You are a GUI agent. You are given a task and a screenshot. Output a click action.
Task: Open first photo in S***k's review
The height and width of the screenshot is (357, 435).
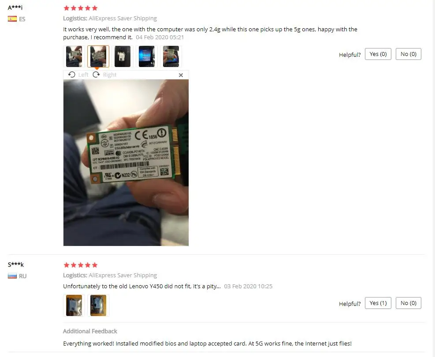[x=74, y=305]
